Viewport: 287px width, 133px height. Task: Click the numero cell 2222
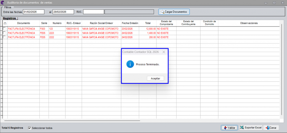click(57, 37)
